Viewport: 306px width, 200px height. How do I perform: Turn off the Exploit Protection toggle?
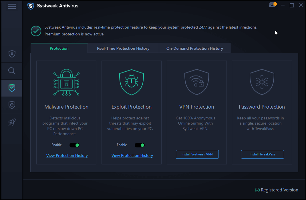point(140,145)
